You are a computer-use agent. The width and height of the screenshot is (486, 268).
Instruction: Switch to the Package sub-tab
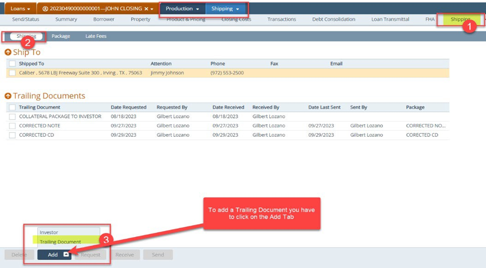(x=61, y=36)
